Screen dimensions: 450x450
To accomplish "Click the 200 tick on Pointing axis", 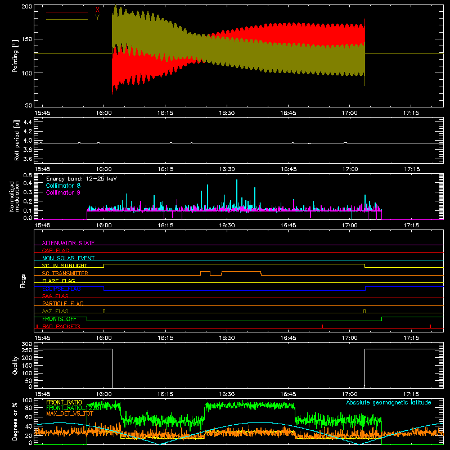I will 26,7.
